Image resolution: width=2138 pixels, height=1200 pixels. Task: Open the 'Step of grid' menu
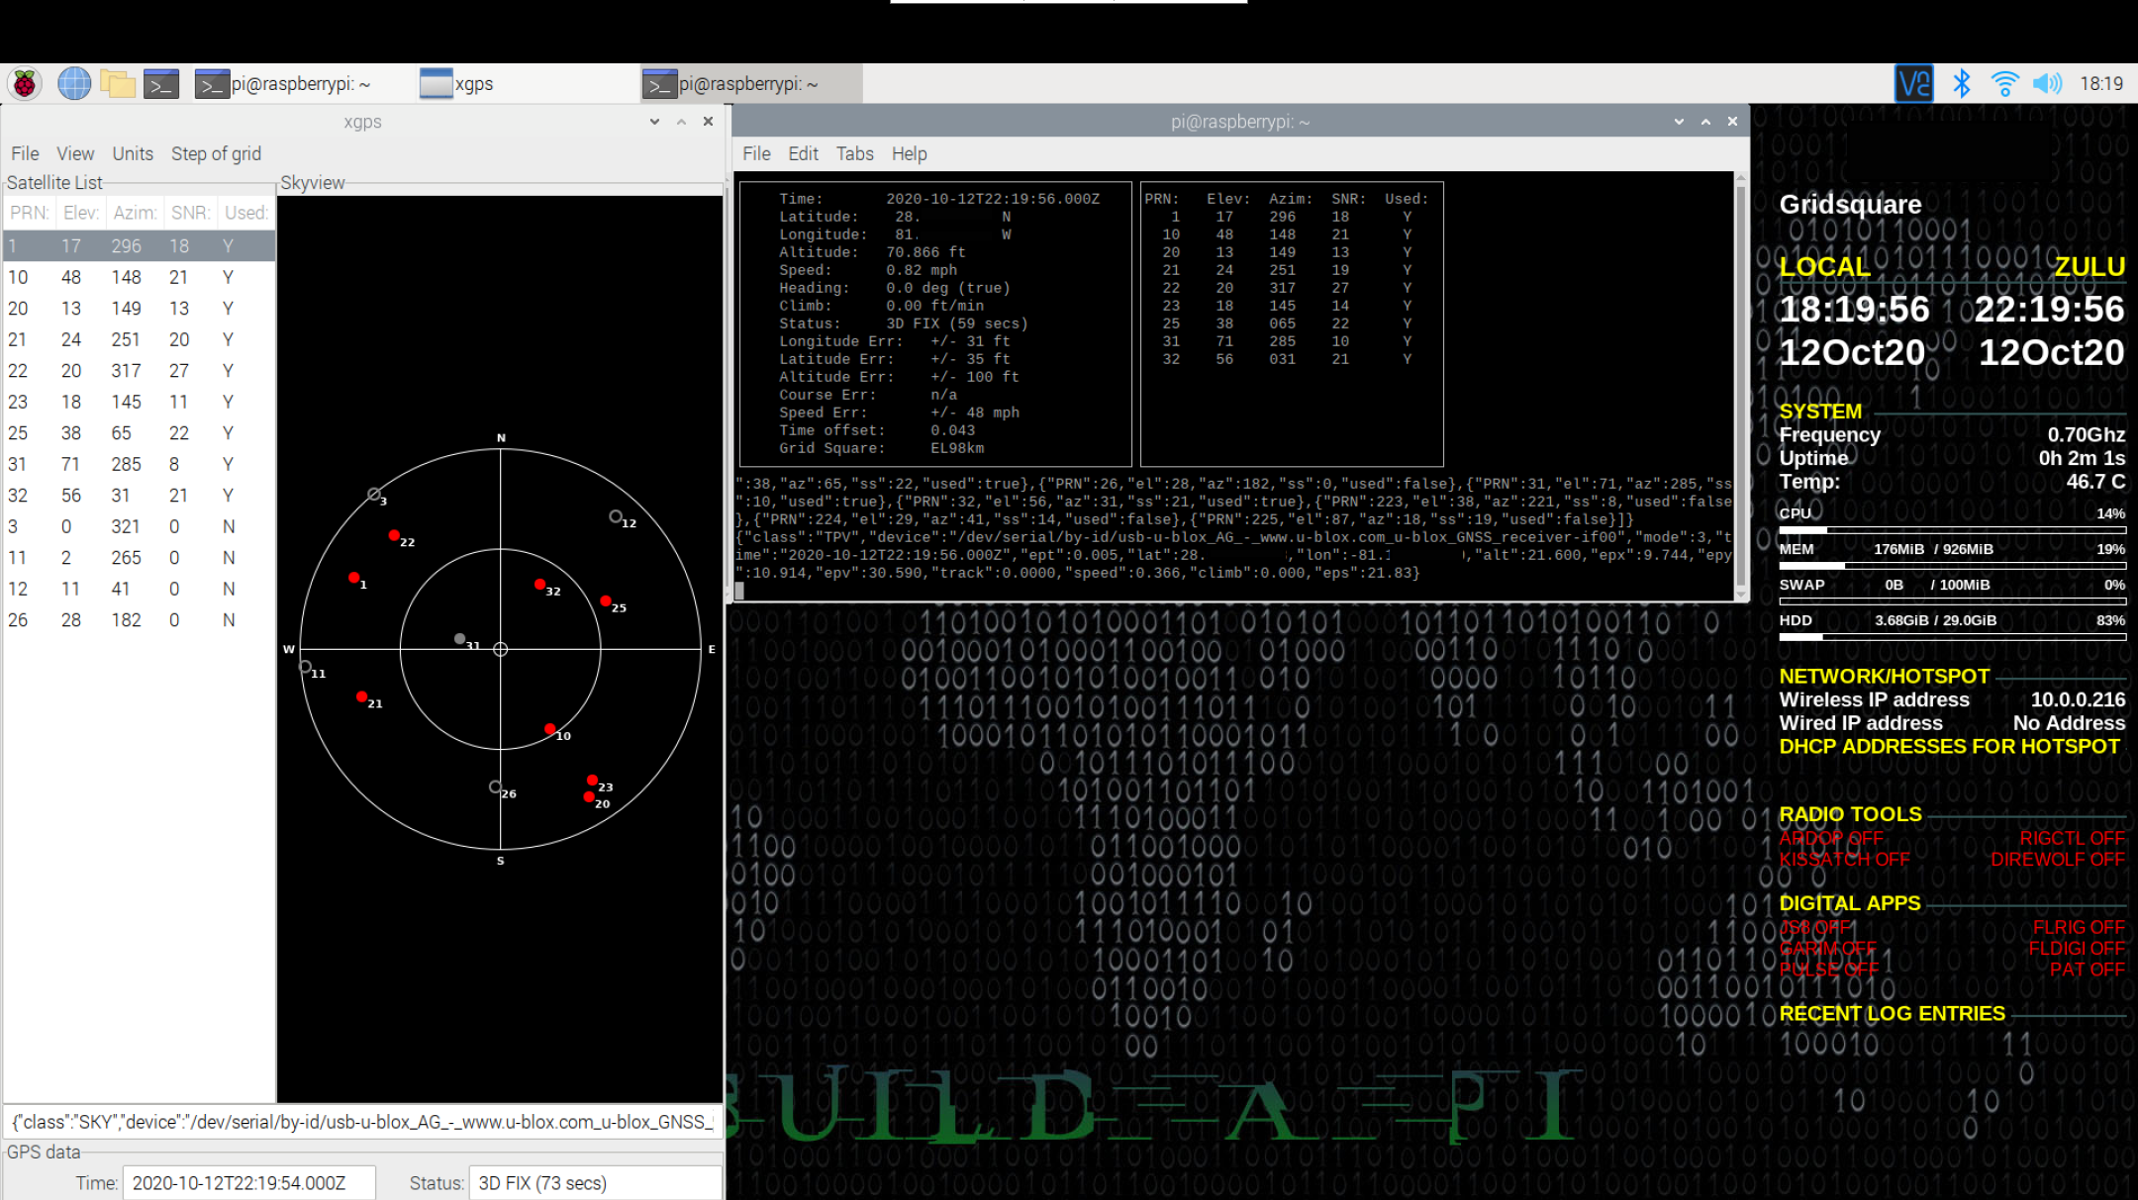(215, 153)
